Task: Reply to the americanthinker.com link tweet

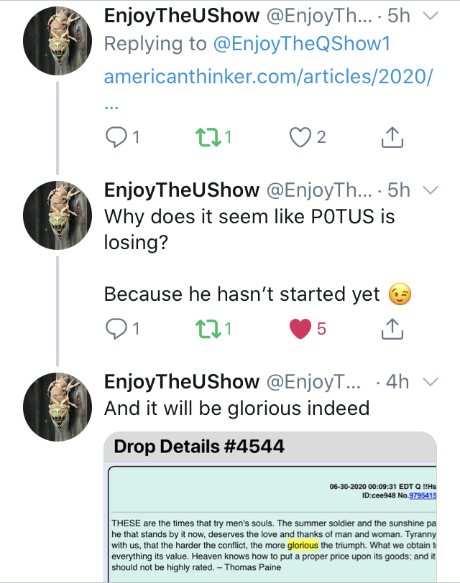Action: [x=116, y=137]
